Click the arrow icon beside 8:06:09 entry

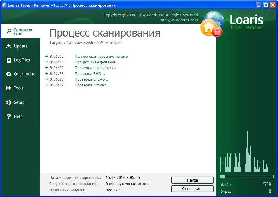coord(47,56)
